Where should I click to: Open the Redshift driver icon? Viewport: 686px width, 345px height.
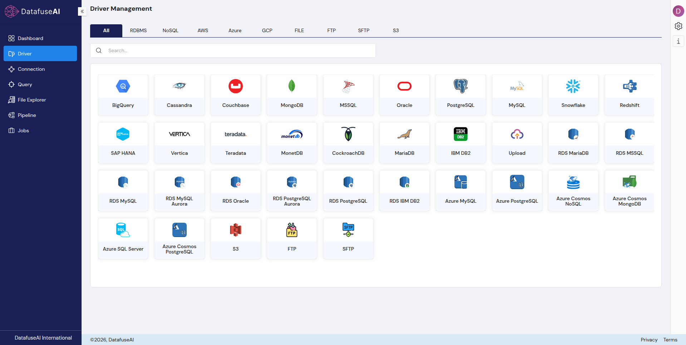click(x=630, y=86)
